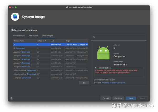
Task: Click the green maximize window button
Action: tap(16, 7)
